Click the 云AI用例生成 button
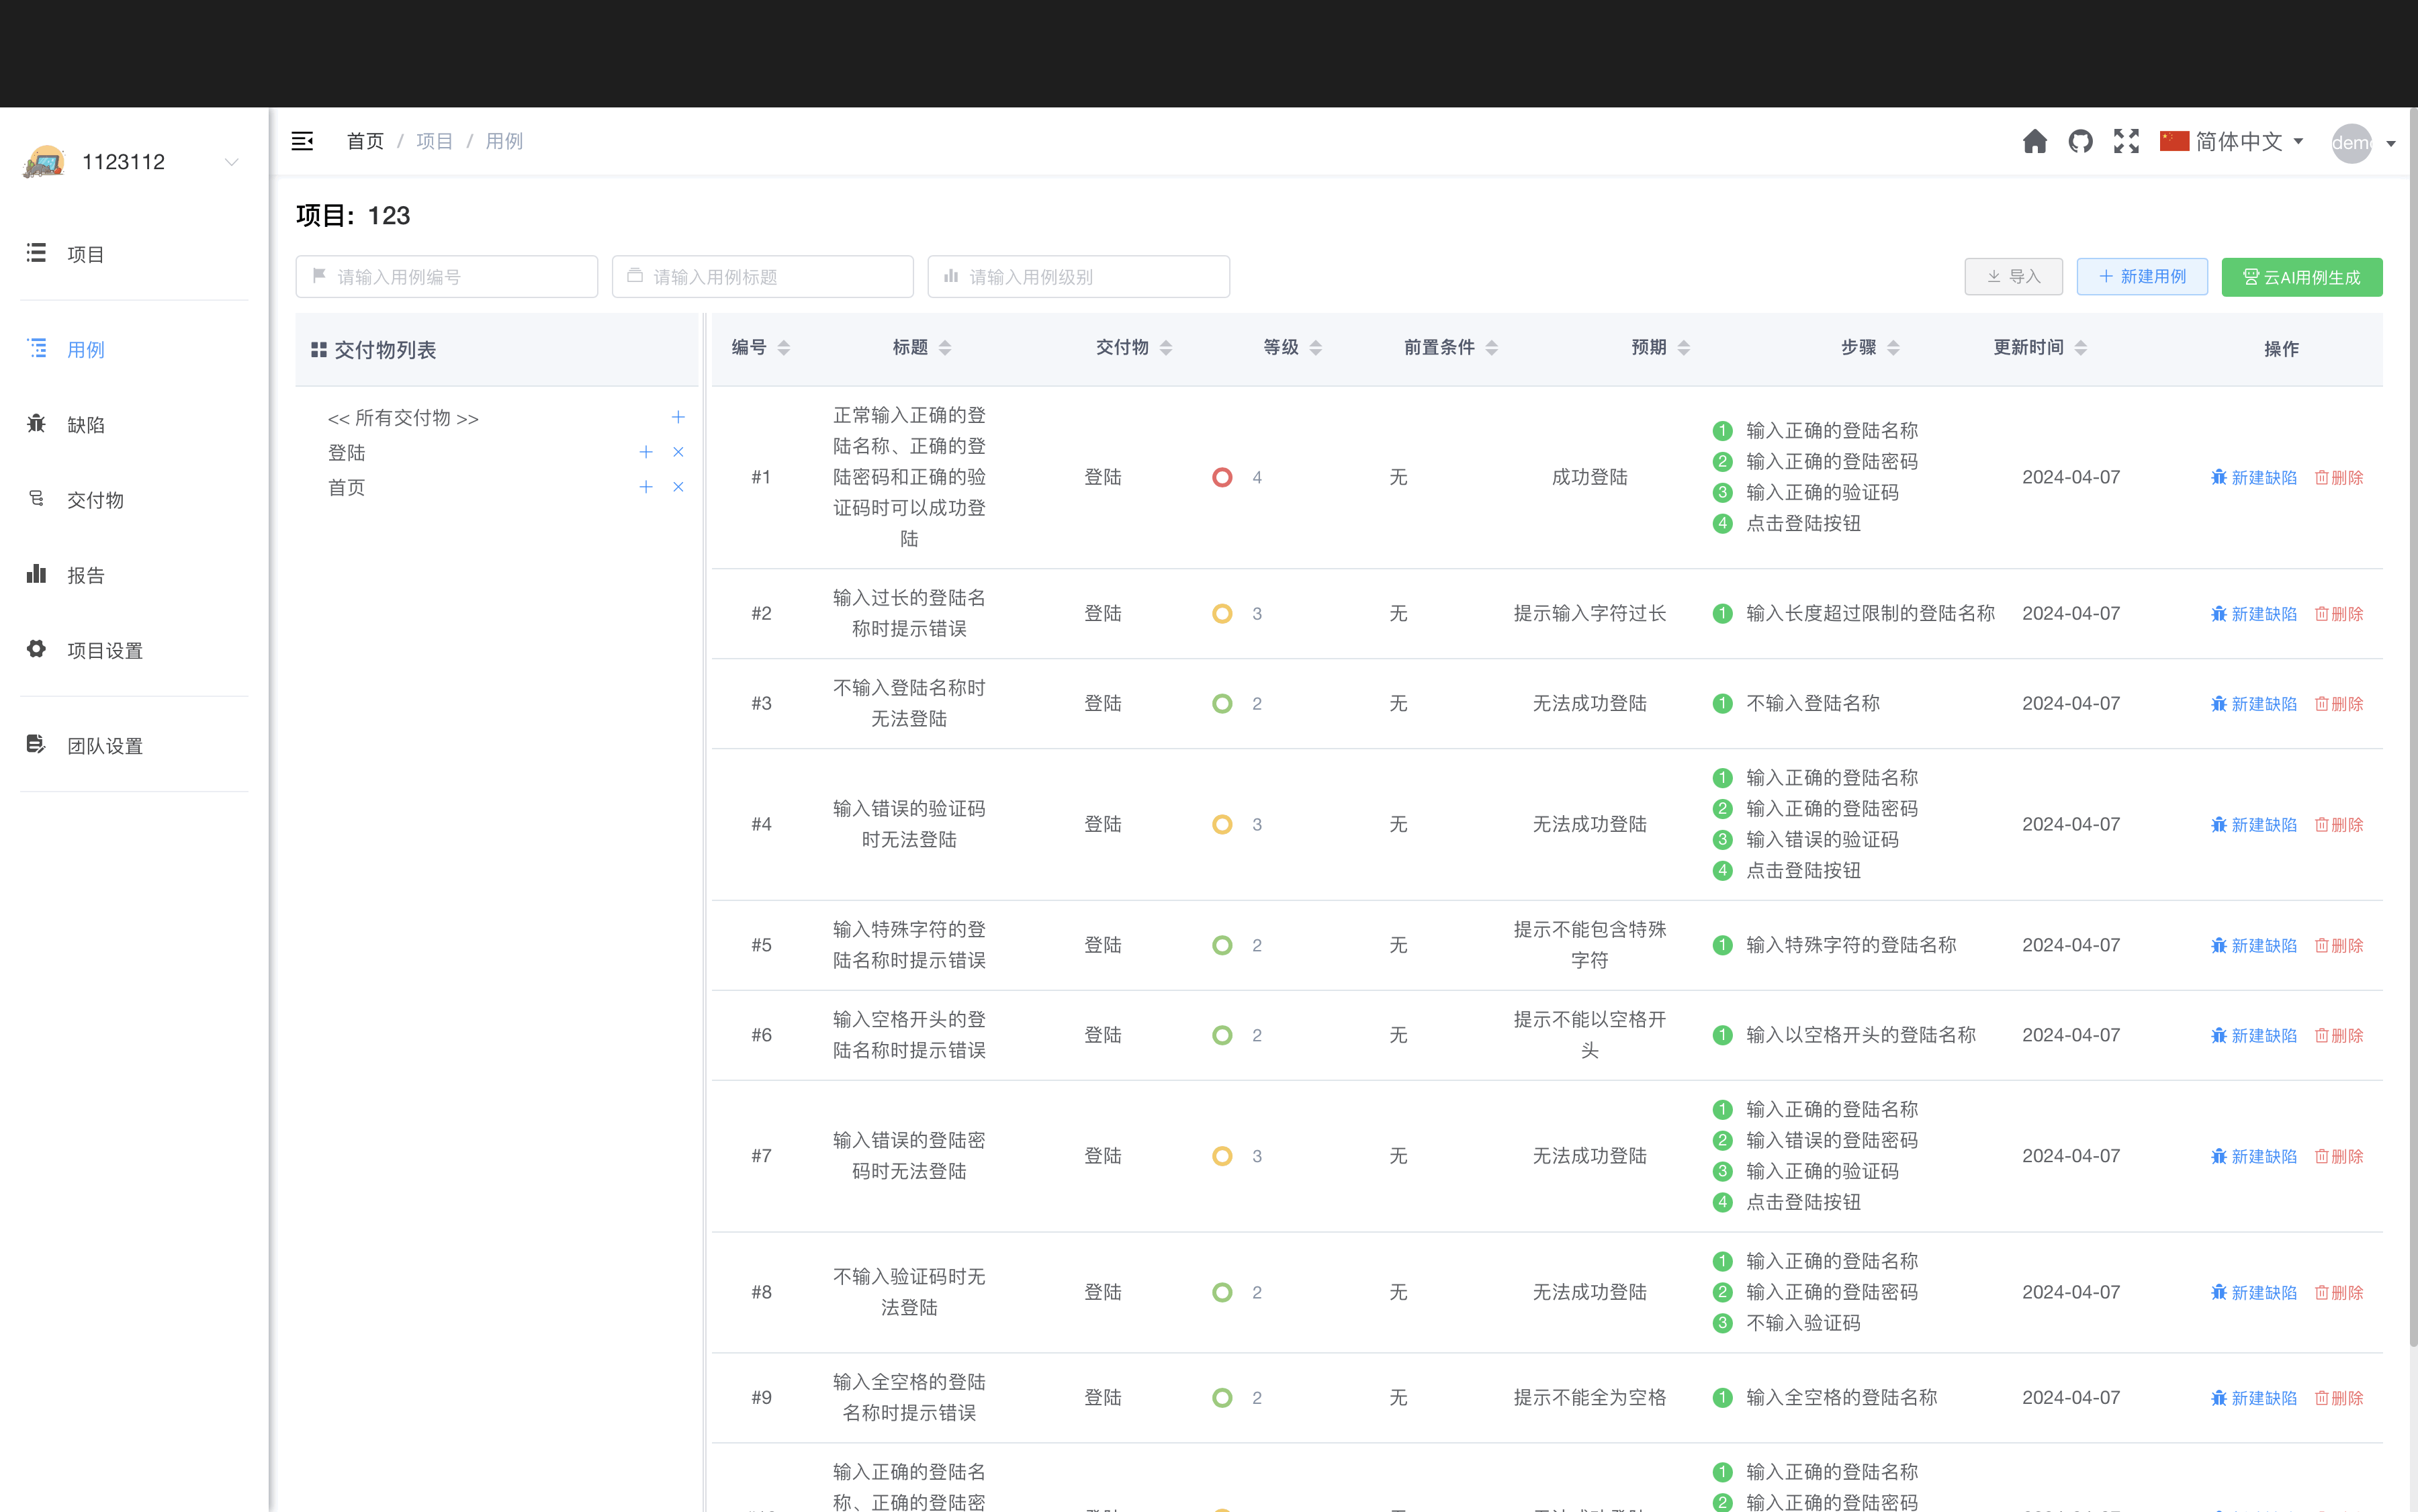The height and width of the screenshot is (1512, 2418). point(2301,277)
